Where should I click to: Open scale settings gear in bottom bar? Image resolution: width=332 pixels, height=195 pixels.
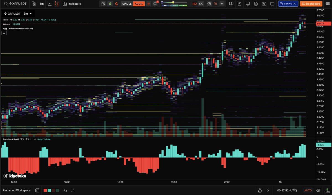[x=318, y=190]
